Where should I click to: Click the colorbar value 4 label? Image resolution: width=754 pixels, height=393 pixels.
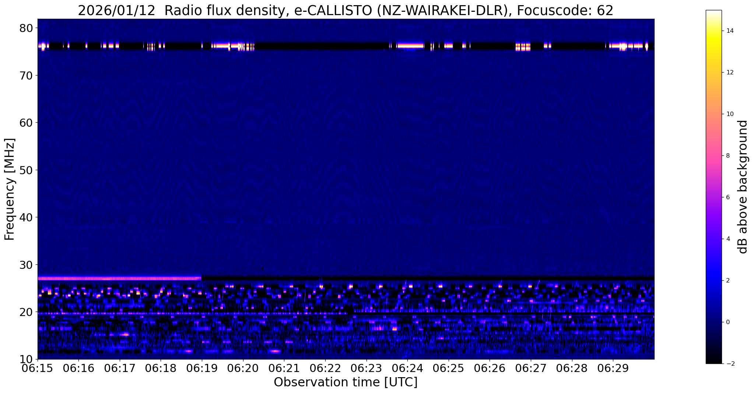pyautogui.click(x=727, y=239)
